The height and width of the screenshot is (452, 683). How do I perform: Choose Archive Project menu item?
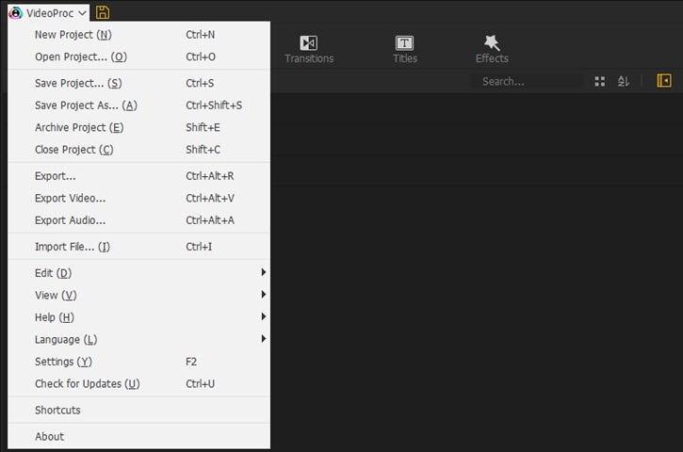pyautogui.click(x=138, y=127)
